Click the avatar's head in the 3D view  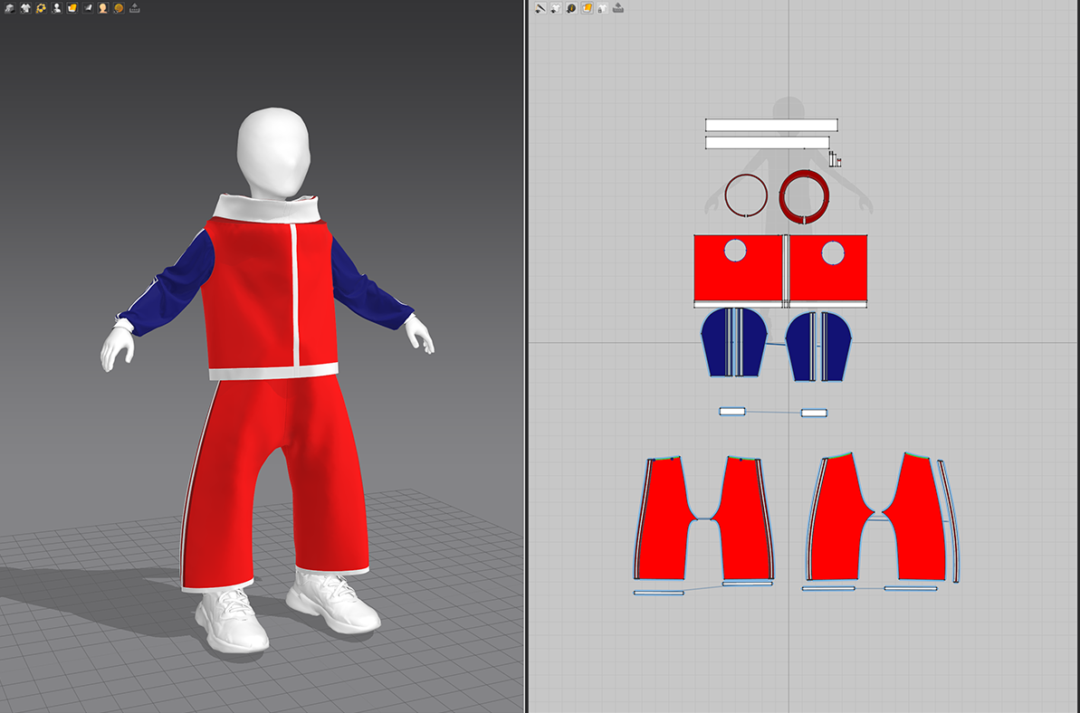tap(273, 151)
